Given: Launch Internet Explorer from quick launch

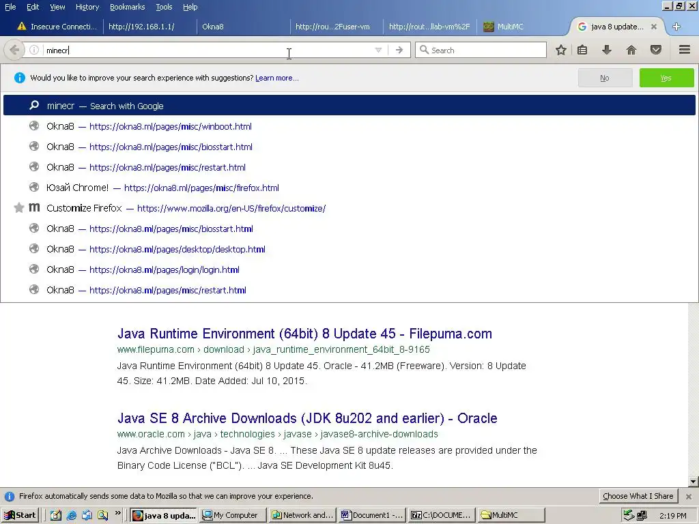Looking at the screenshot, I should (x=71, y=516).
